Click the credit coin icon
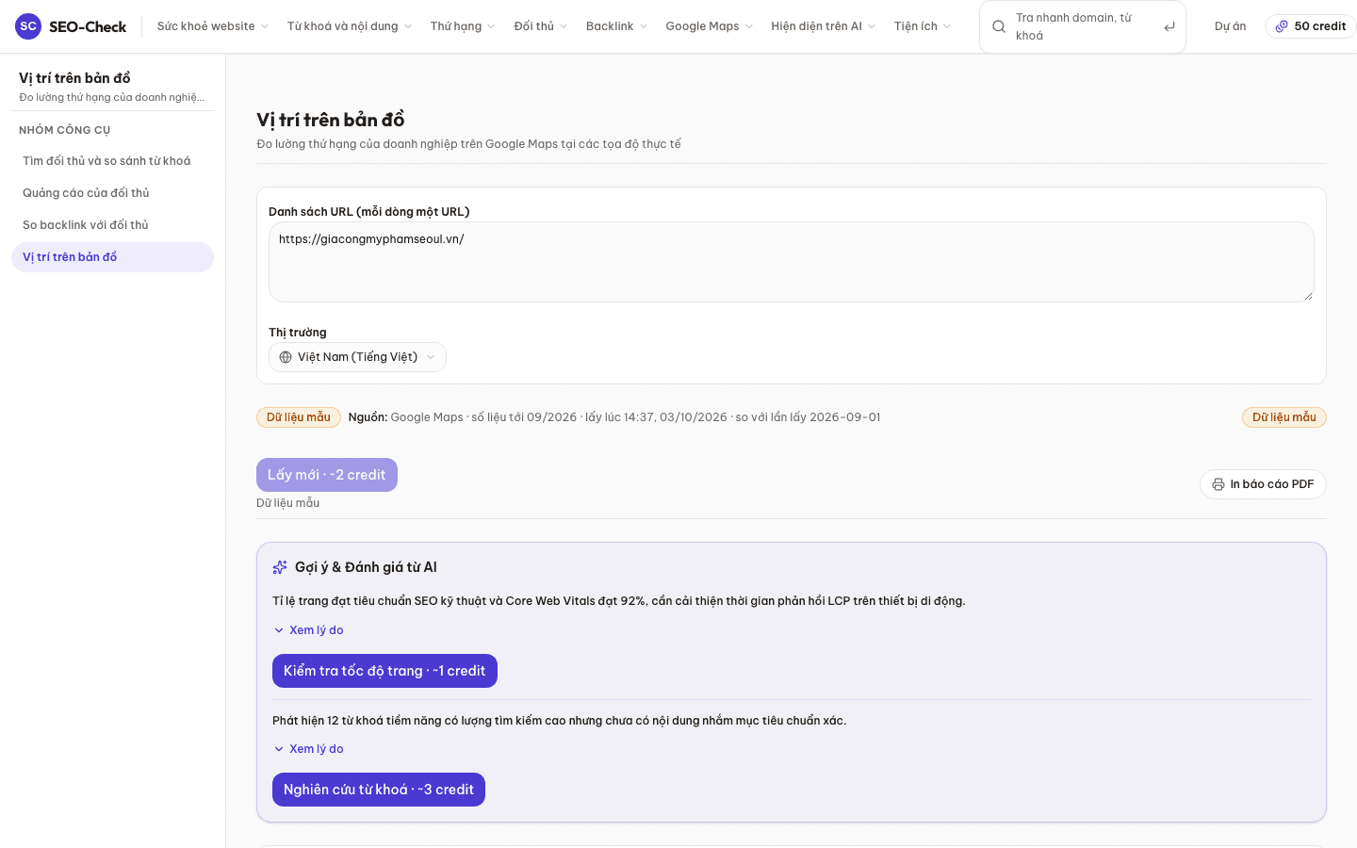1357x848 pixels. tap(1282, 26)
